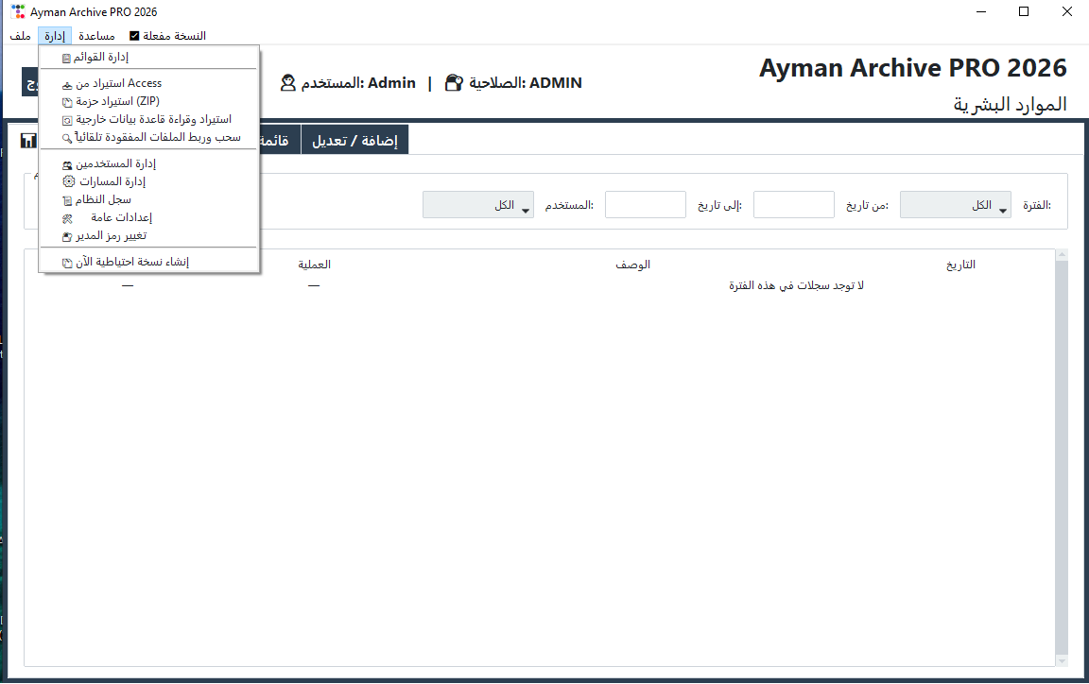This screenshot has height=684, width=1089.
Task: Click the tools icon for إعدادات عامة
Action: (x=67, y=218)
